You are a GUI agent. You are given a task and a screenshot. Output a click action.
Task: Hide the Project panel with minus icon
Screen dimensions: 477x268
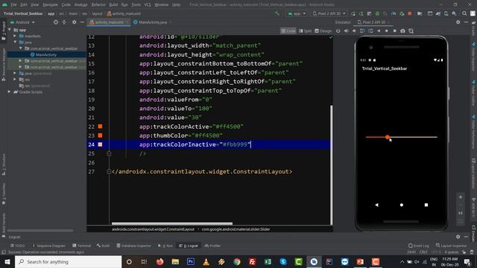(x=82, y=22)
